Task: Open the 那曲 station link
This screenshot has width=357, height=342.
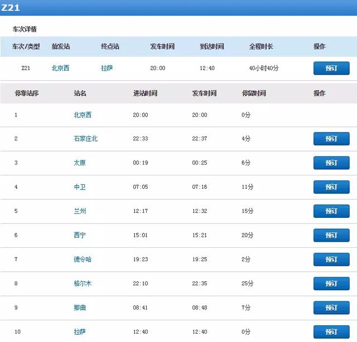Action: 80,308
